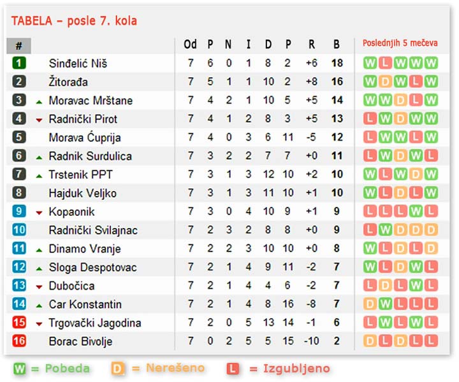Select the Od column header

pyautogui.click(x=190, y=45)
